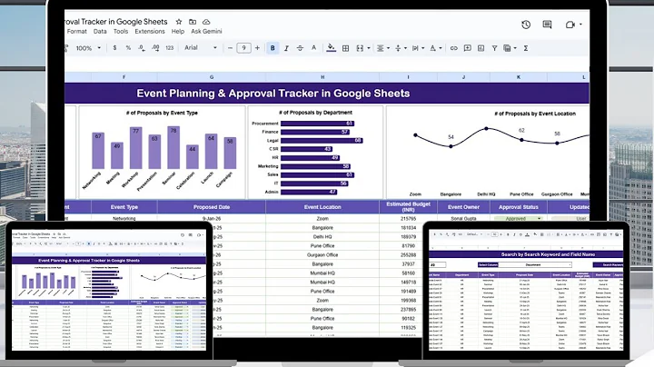Click the Event Location table header

tap(322, 207)
